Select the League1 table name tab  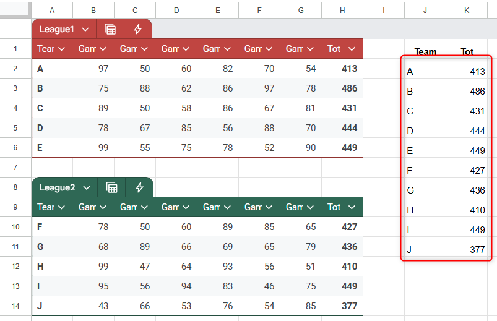[x=57, y=29]
